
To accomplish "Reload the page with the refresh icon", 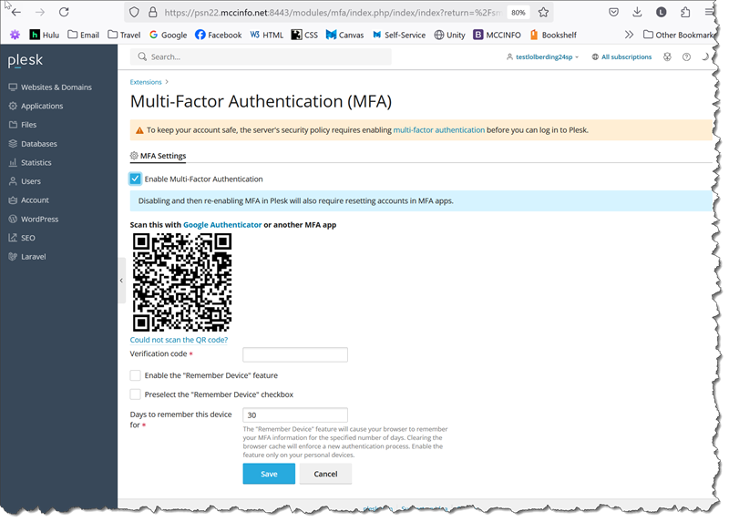I will click(x=64, y=12).
